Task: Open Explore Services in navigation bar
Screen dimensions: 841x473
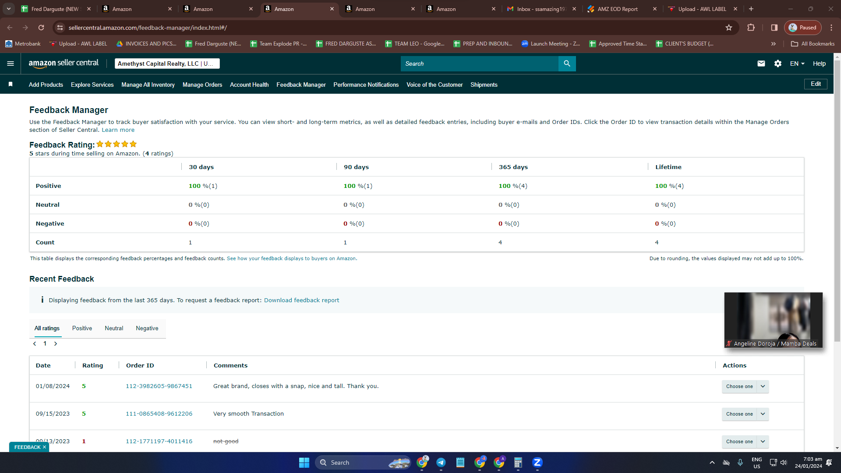Action: tap(92, 85)
